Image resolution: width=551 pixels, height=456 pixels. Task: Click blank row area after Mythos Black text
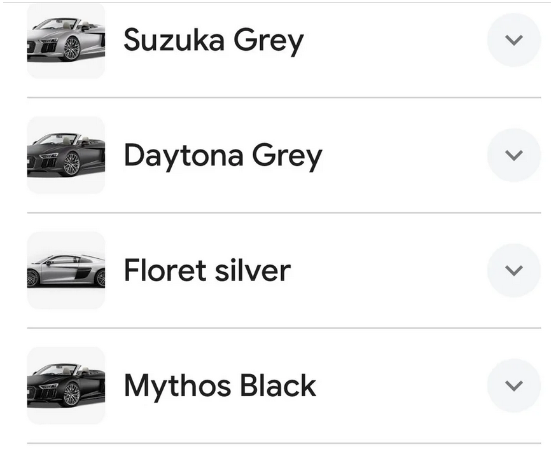tap(401, 386)
